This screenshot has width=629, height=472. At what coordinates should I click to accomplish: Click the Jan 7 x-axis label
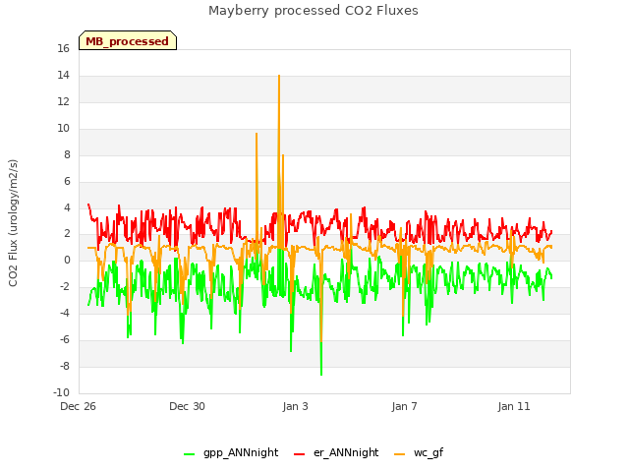tap(404, 406)
